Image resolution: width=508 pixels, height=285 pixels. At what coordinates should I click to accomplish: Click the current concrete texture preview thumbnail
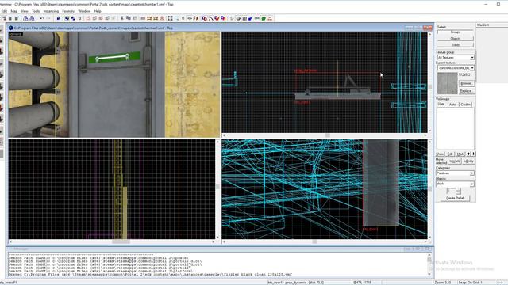pyautogui.click(x=447, y=83)
